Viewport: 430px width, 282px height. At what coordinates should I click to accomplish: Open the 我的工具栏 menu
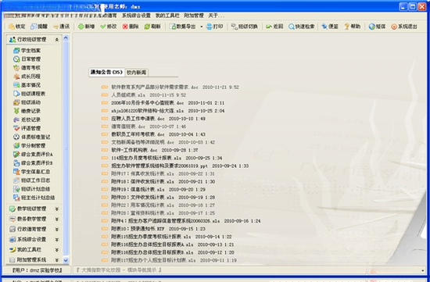coord(167,16)
